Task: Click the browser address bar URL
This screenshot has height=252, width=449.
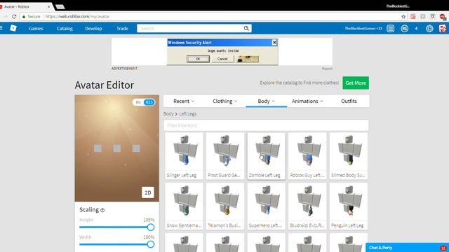Action: click(77, 17)
